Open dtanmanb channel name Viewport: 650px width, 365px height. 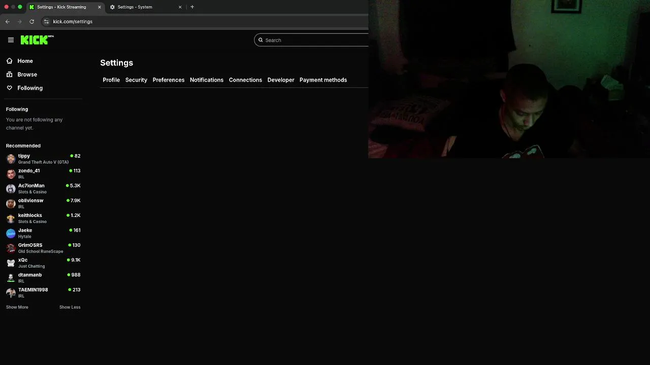pyautogui.click(x=30, y=275)
